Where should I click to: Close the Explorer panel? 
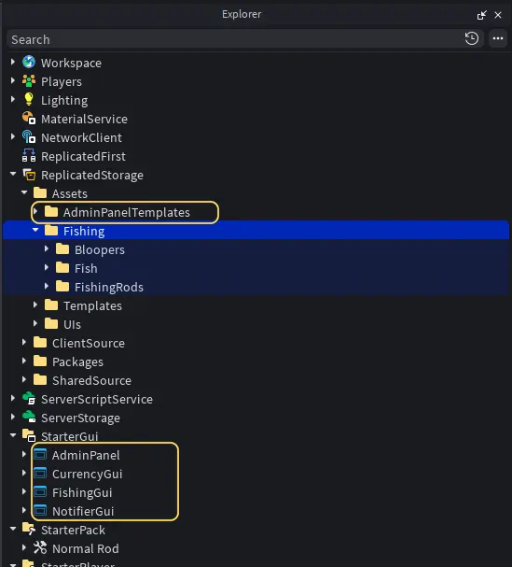(x=498, y=15)
